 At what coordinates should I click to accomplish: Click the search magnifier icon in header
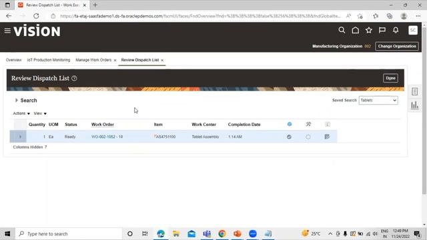pos(342,30)
